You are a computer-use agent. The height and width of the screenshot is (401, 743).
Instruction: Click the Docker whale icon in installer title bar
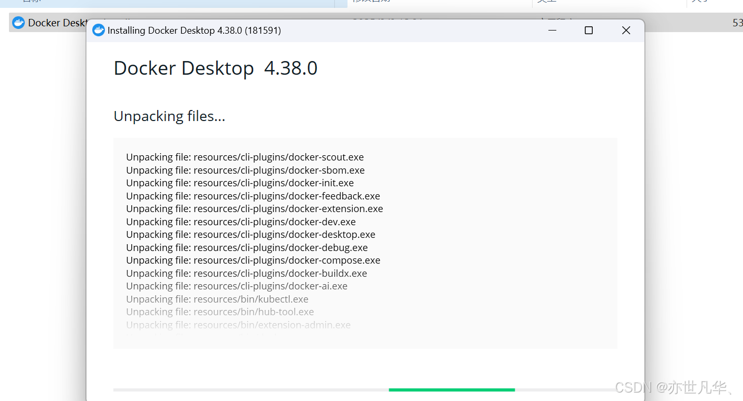point(99,31)
